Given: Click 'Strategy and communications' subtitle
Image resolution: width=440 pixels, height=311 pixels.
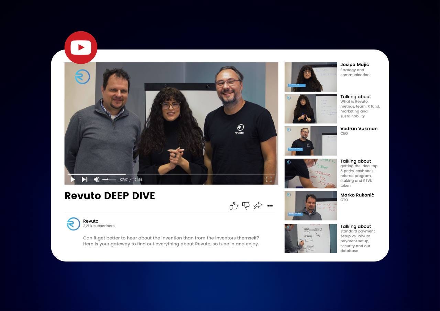Looking at the screenshot, I should tap(356, 72).
